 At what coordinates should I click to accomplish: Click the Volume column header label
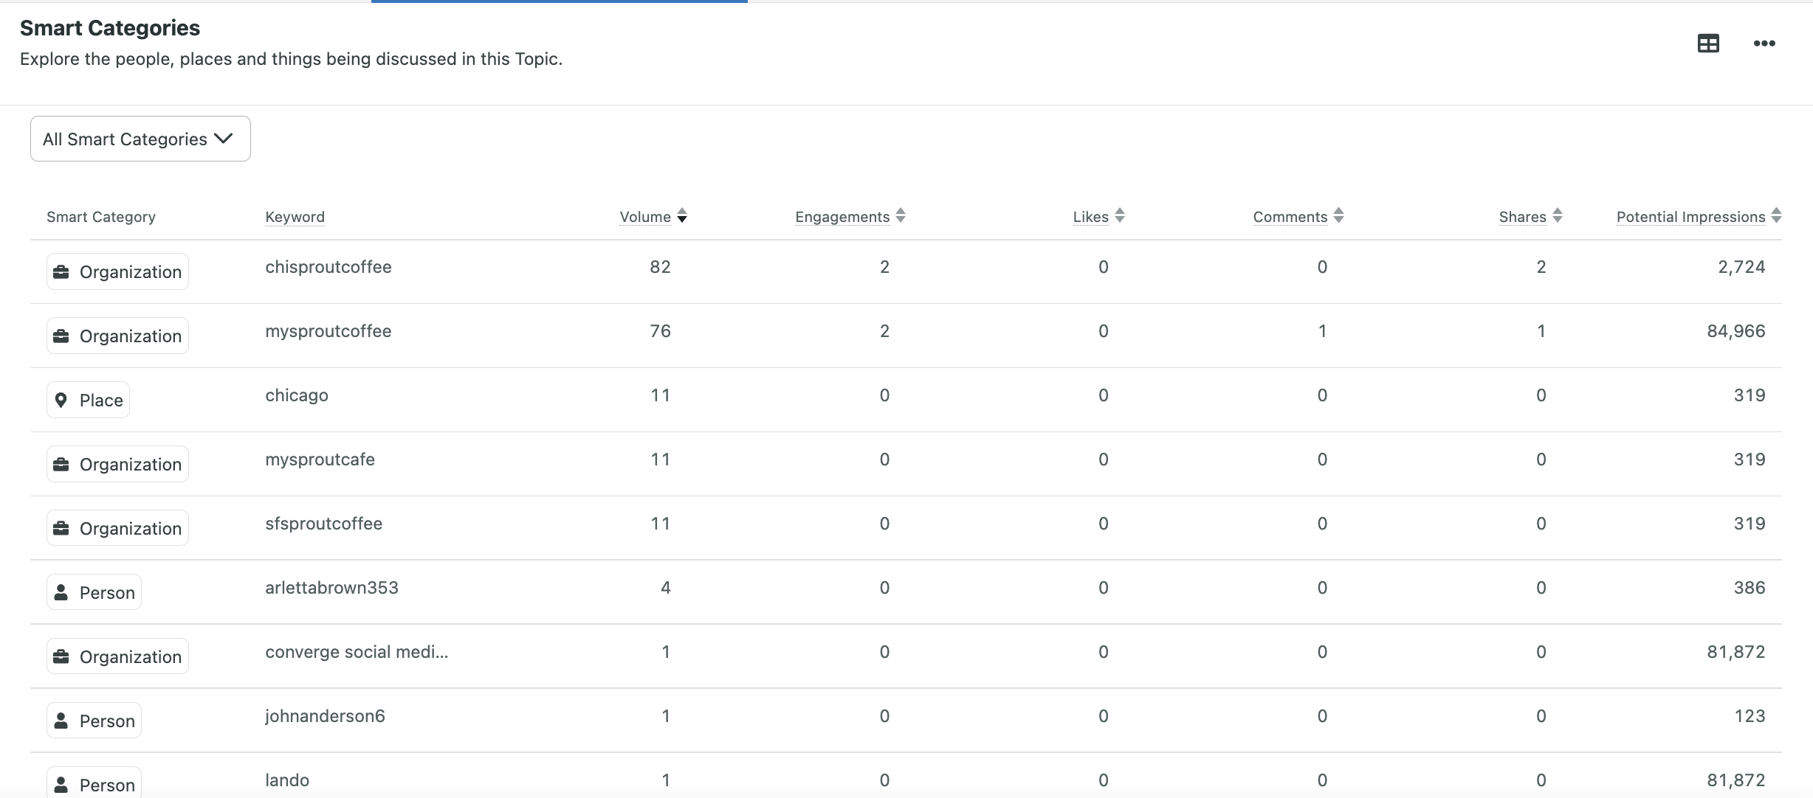pos(645,217)
